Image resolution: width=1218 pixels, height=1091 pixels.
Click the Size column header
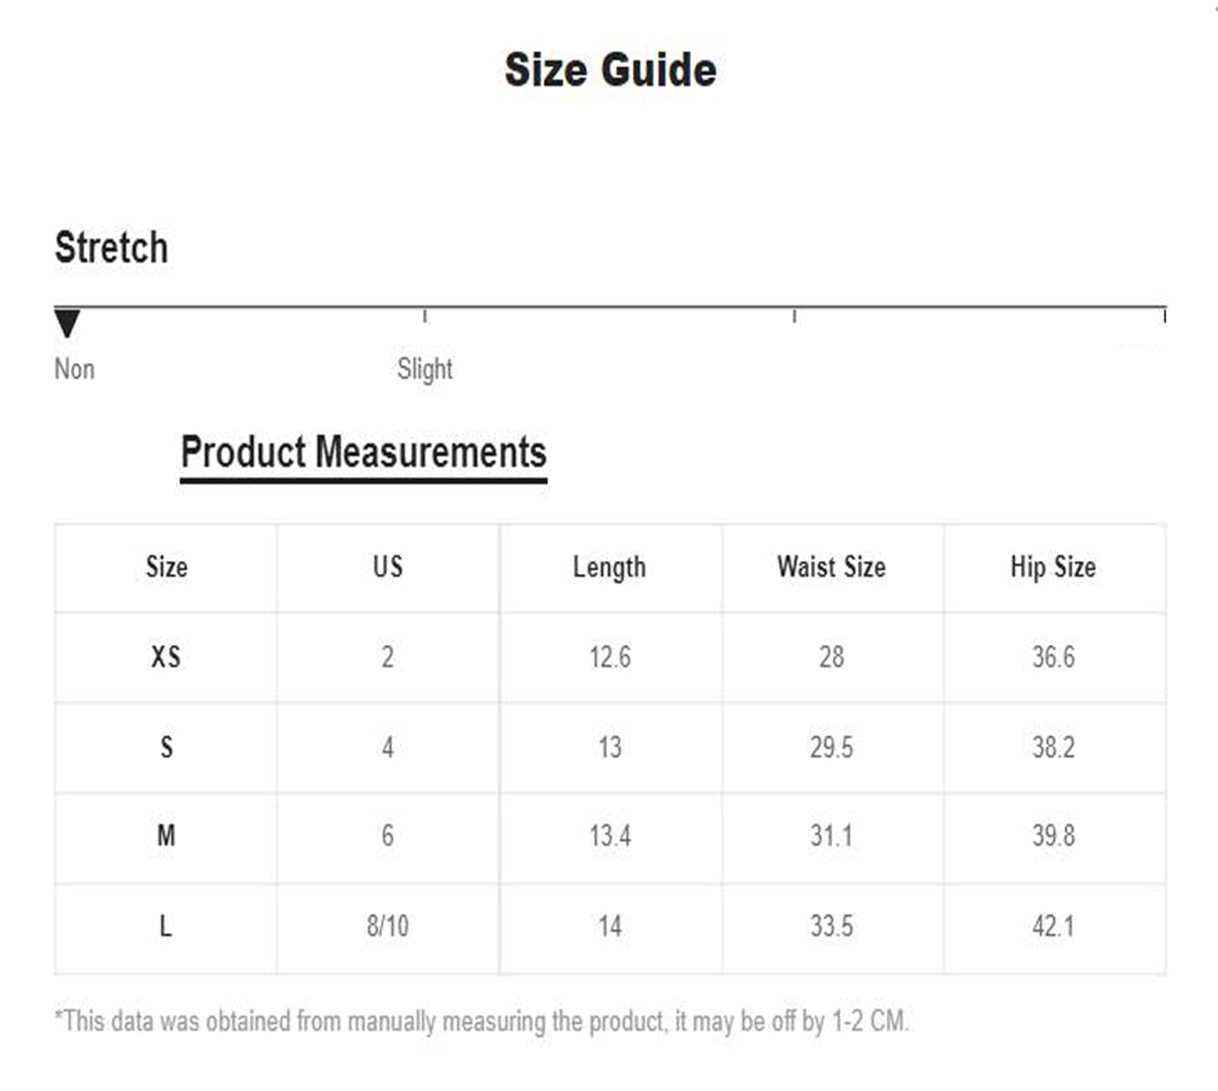pyautogui.click(x=166, y=567)
